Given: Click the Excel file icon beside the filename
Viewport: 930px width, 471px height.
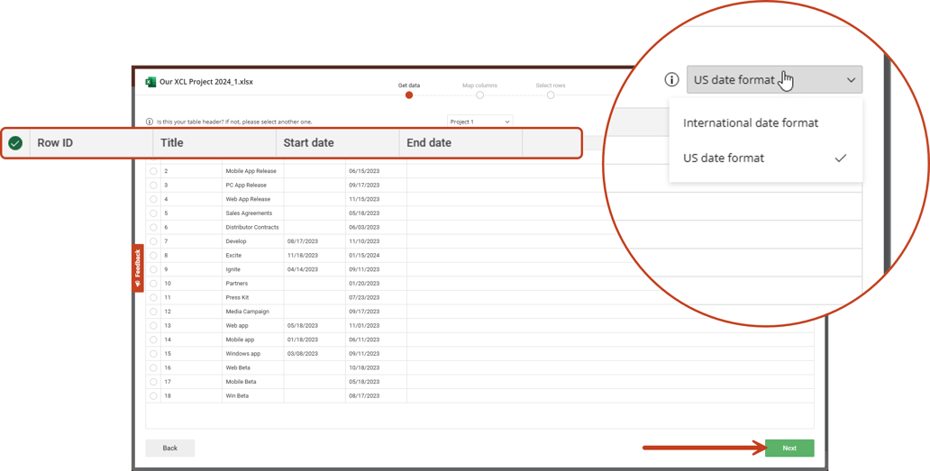Looking at the screenshot, I should pyautogui.click(x=150, y=82).
